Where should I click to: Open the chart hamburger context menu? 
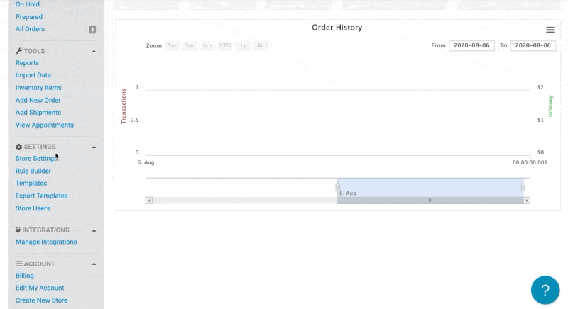coord(550,30)
